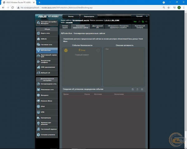Click the bookmark star icon
Screen dimensions: 187x149
pos(169,7)
